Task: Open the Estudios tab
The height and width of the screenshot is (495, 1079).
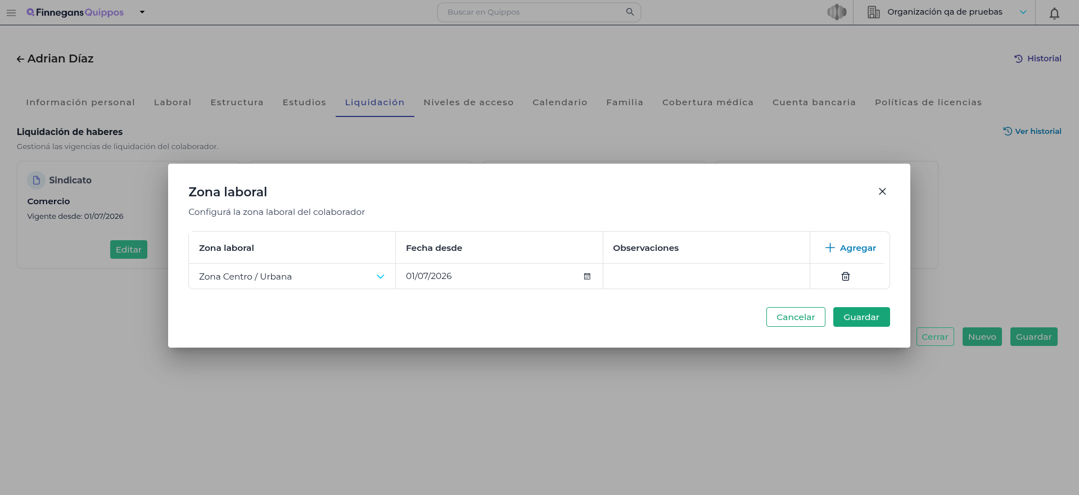Action: [304, 102]
